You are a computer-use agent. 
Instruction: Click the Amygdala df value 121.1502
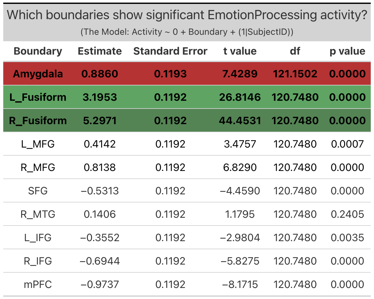295,74
